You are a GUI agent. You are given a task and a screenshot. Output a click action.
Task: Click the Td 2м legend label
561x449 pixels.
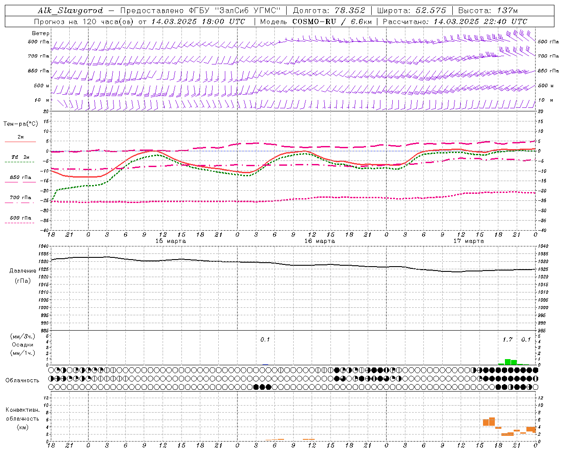[x=21, y=157]
